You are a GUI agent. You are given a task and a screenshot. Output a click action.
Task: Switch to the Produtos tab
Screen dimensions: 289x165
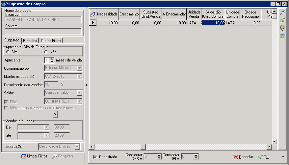click(30, 41)
